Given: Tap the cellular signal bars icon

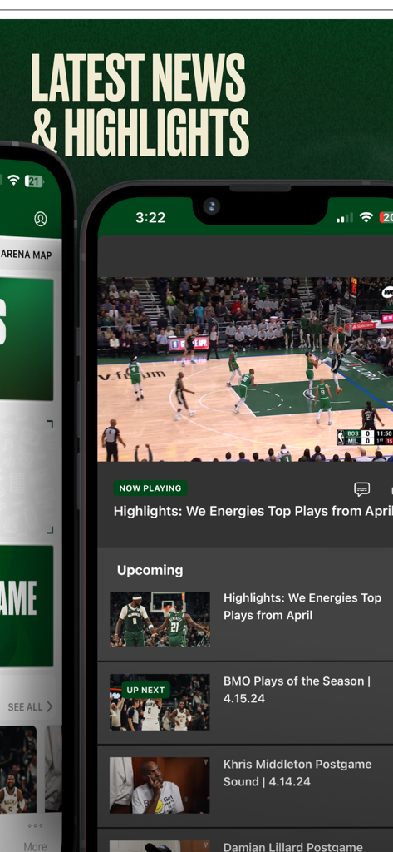Looking at the screenshot, I should coord(344,218).
